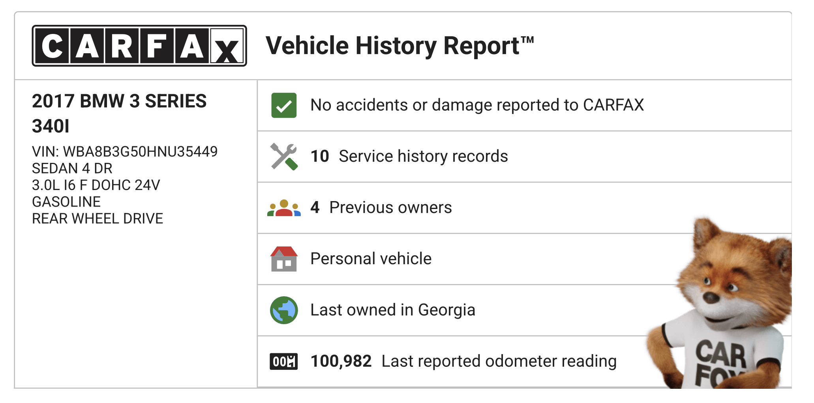Open the 10 Service history records entry
This screenshot has height=403, width=814.
click(x=409, y=157)
